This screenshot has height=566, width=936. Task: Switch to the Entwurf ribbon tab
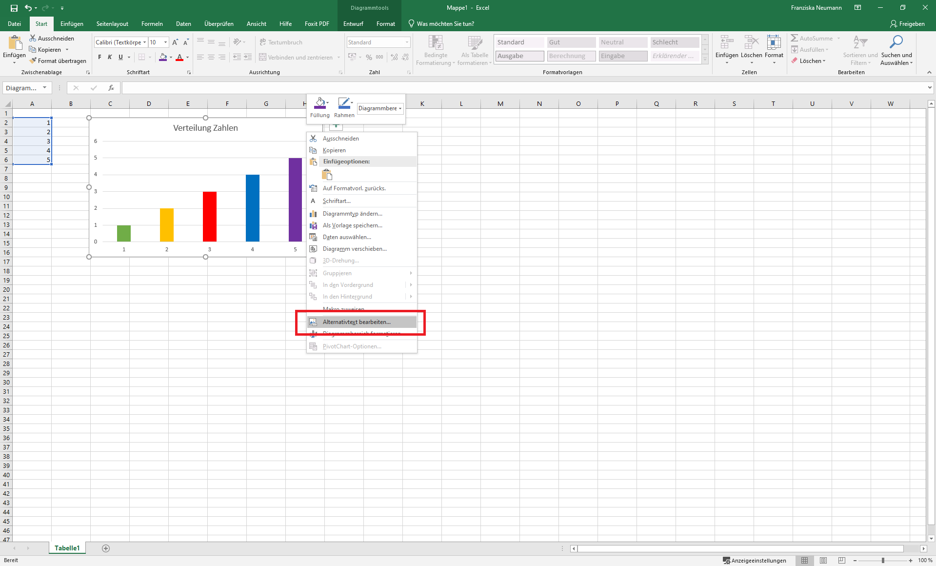coord(353,23)
